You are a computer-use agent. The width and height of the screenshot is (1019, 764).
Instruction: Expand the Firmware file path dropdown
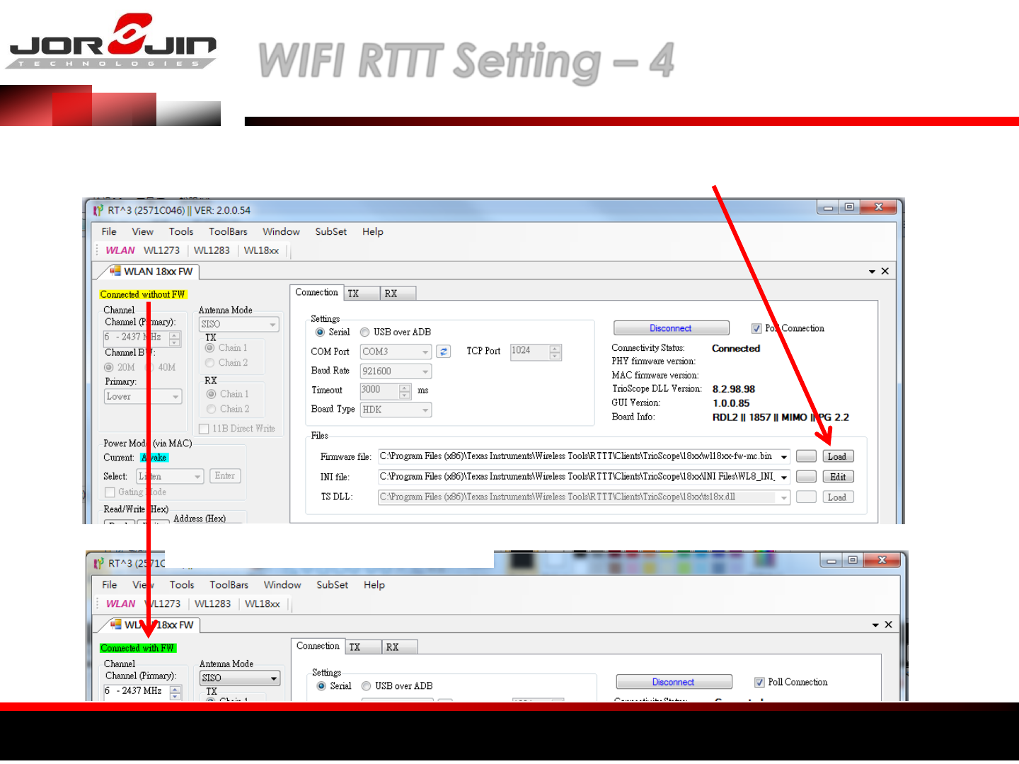coord(784,457)
